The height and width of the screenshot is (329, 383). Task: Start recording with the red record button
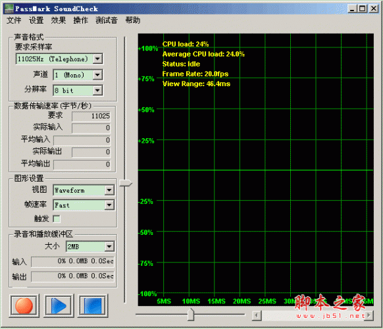(x=24, y=306)
